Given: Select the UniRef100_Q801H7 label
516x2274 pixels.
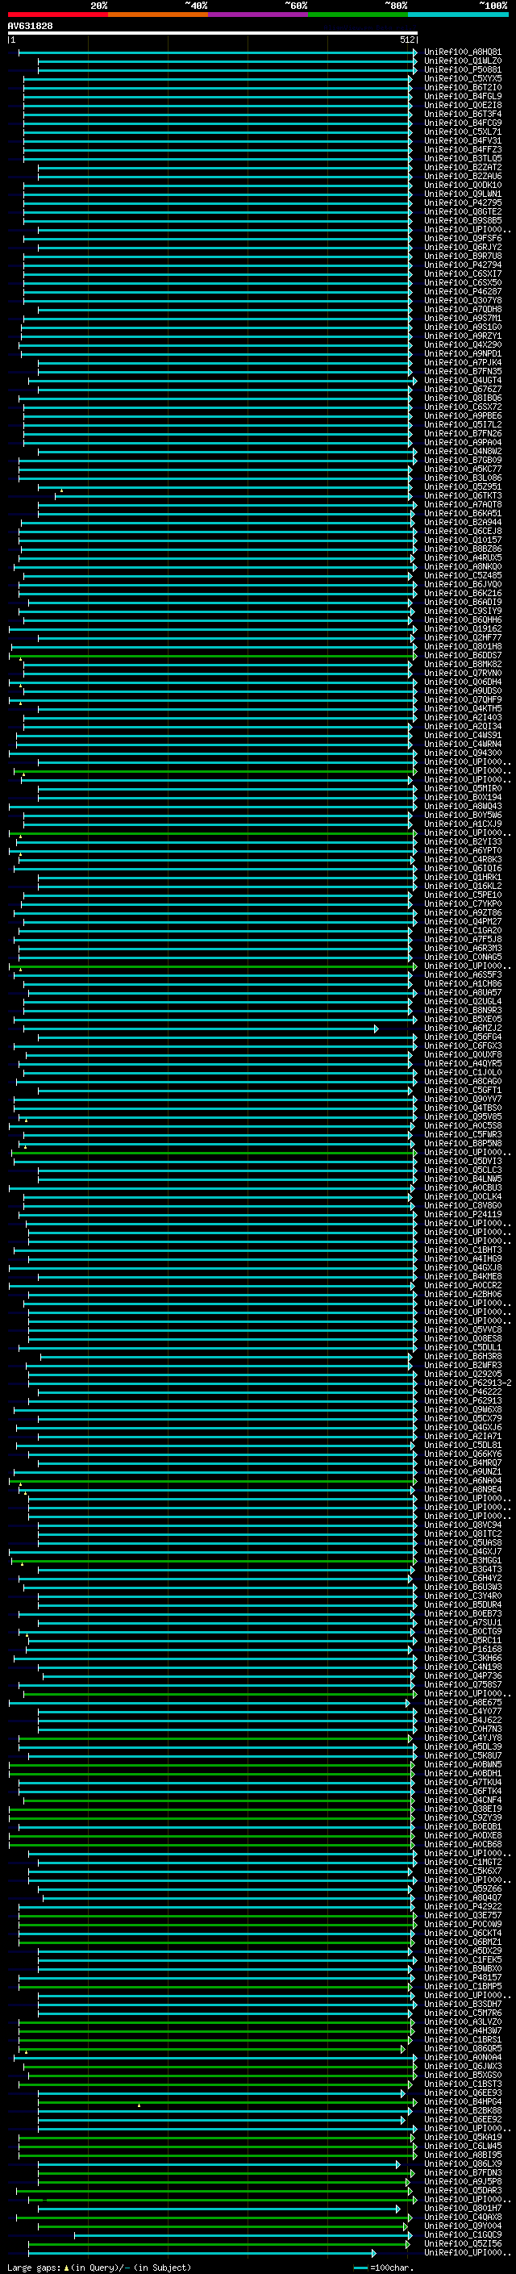Looking at the screenshot, I should 462,2208.
